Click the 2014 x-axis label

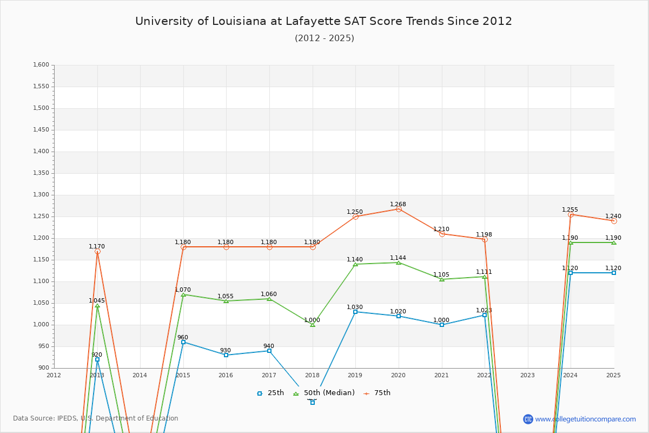point(140,375)
